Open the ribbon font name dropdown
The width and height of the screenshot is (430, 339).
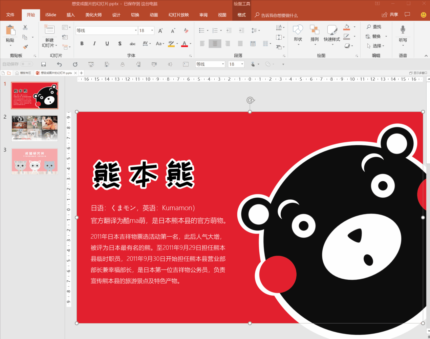(136, 31)
